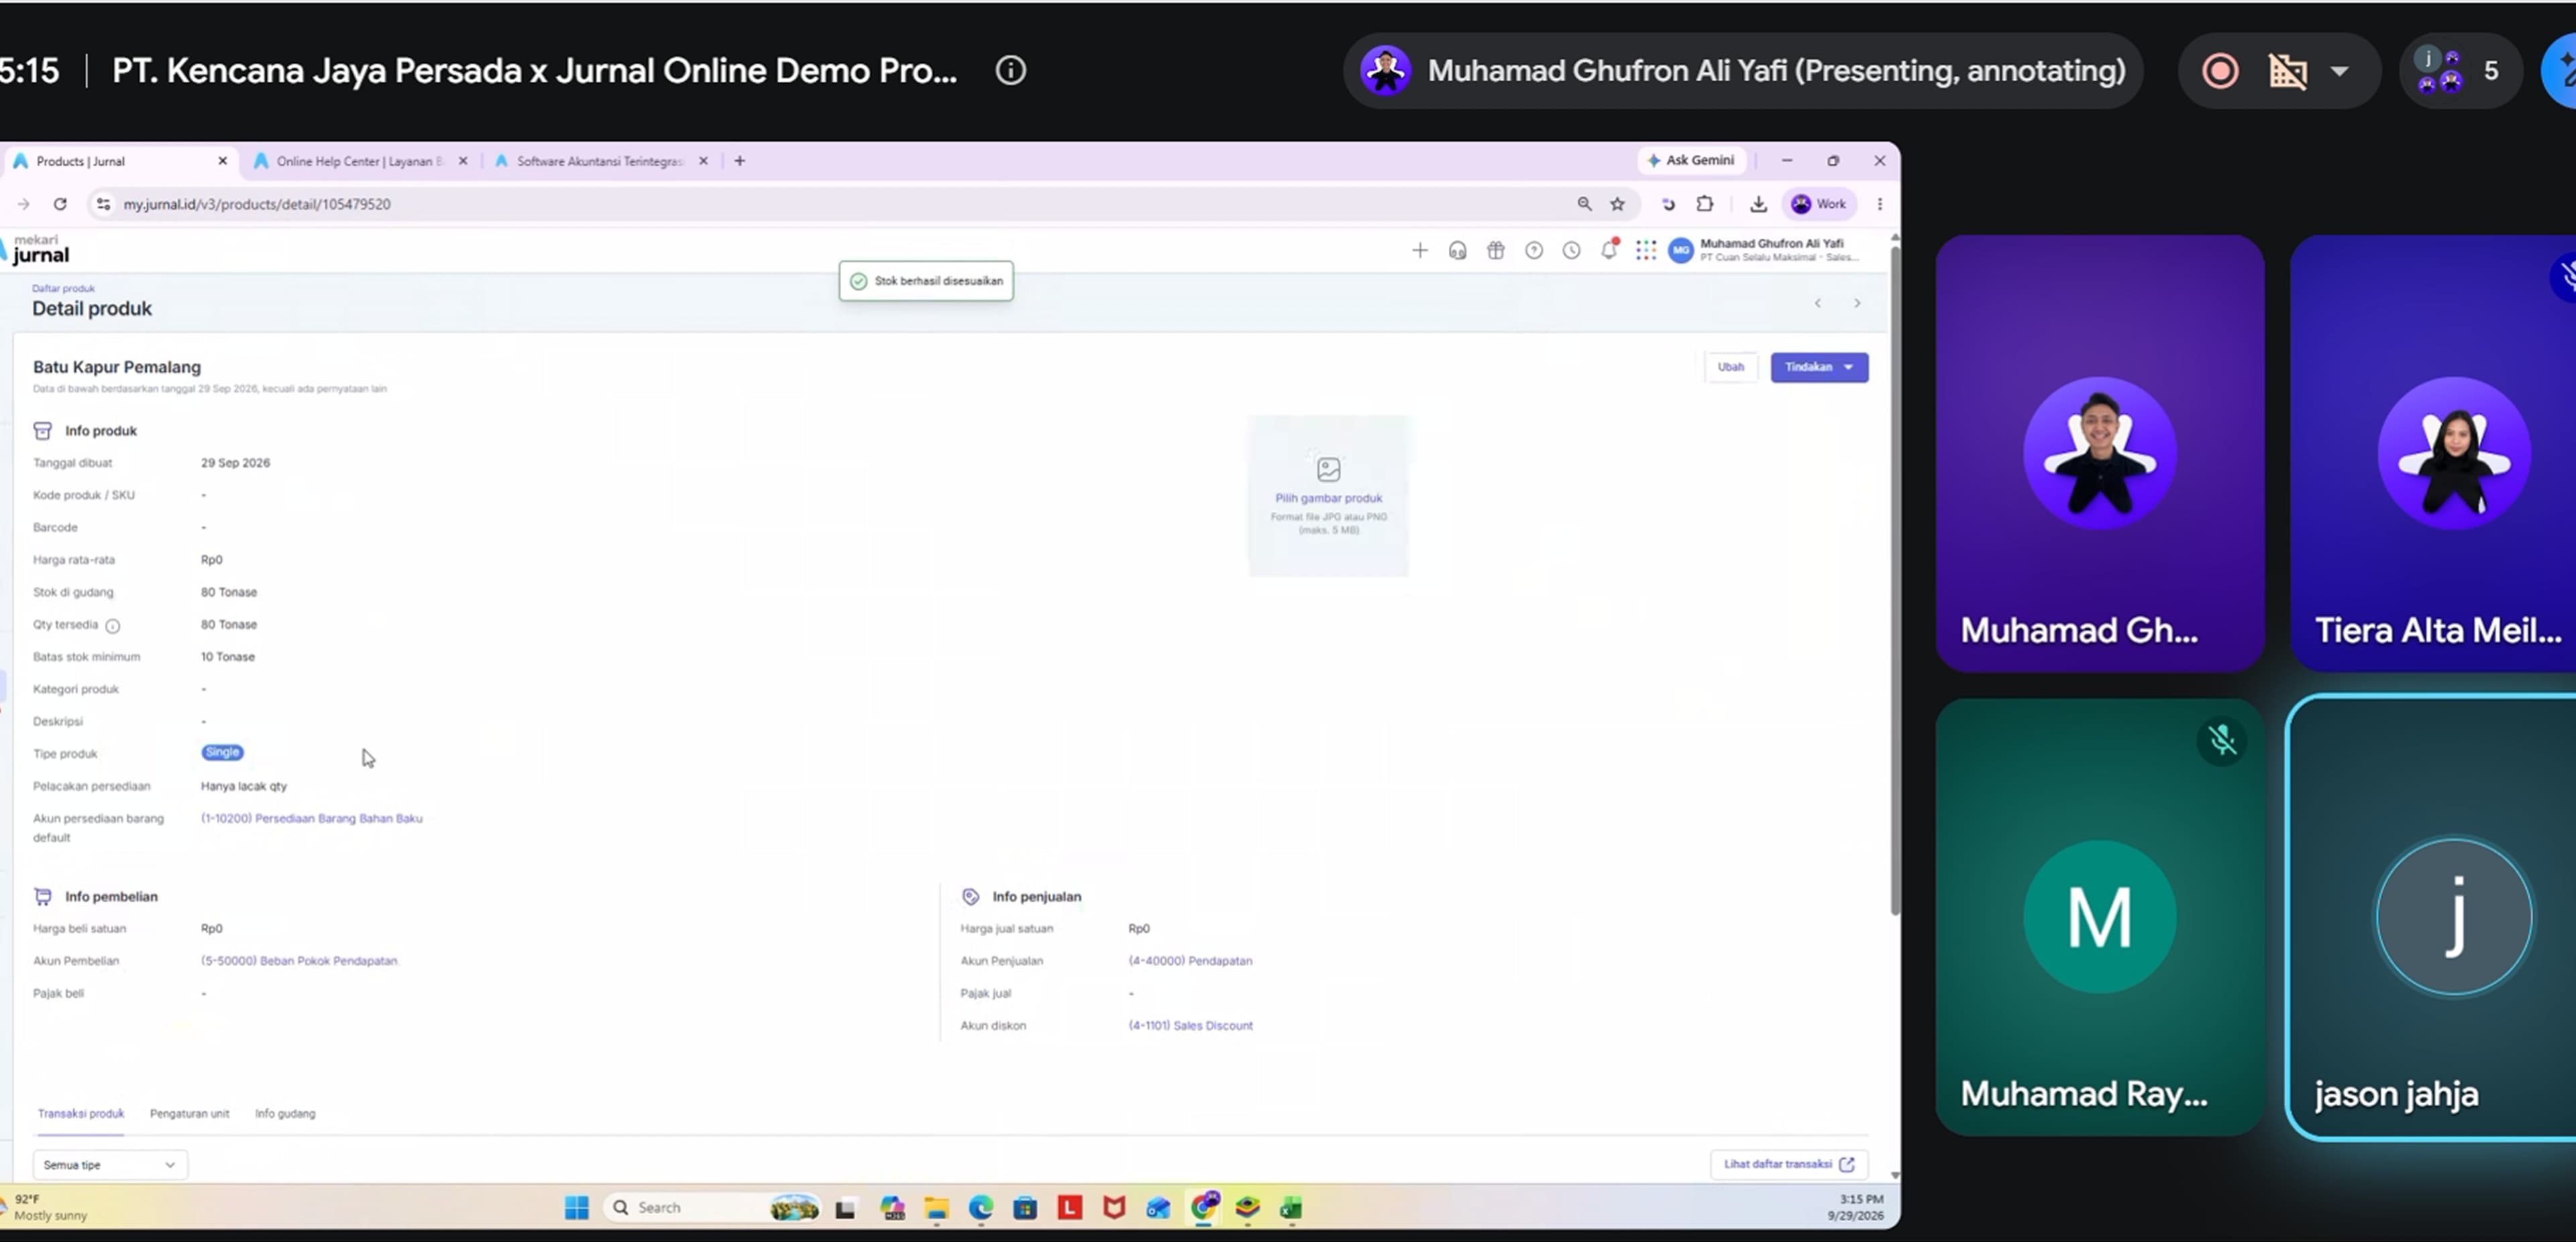Open the Work profile chip
The image size is (2576, 1242).
click(1819, 204)
